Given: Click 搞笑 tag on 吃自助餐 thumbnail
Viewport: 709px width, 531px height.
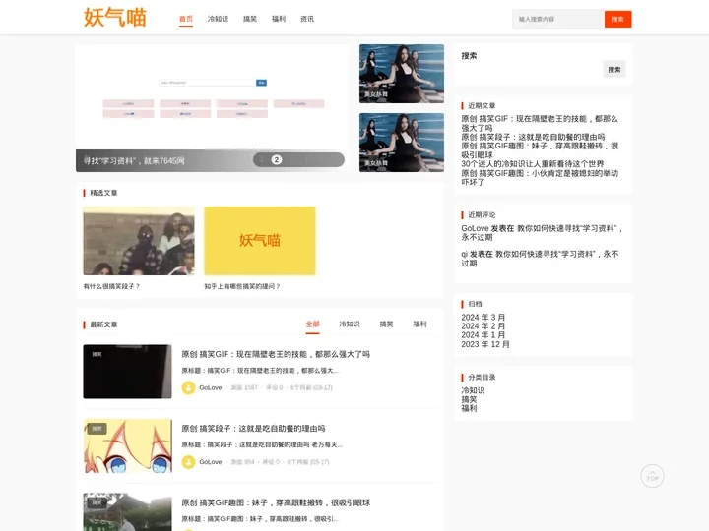Looking at the screenshot, I should 97,429.
